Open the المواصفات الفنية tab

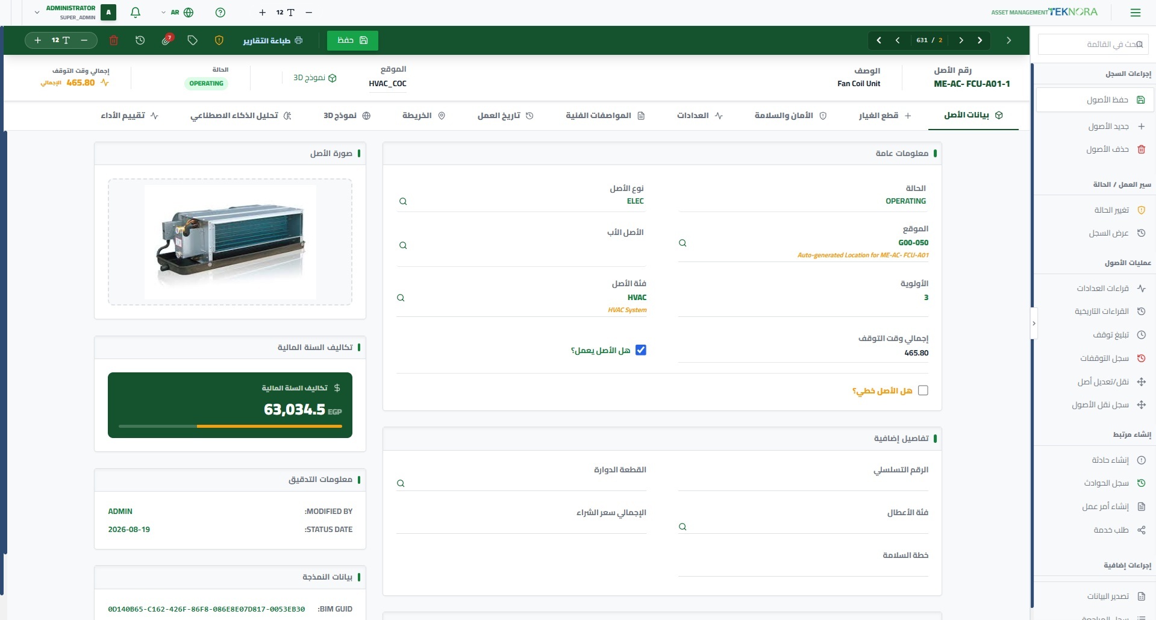[605, 115]
